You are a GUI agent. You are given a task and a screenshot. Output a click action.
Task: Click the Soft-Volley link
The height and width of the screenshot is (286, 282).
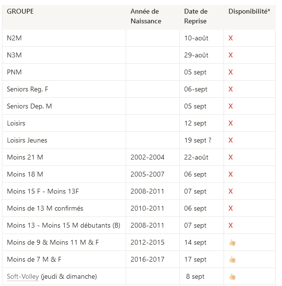click(23, 276)
